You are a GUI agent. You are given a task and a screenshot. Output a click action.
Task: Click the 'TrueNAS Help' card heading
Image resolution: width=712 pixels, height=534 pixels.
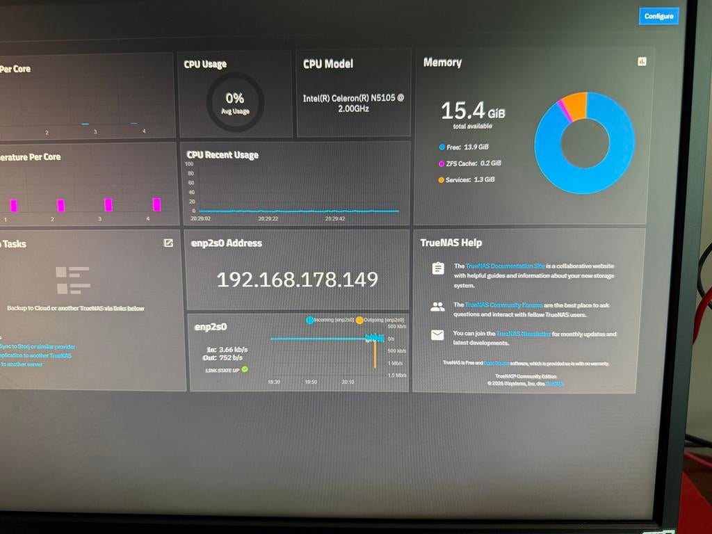pos(451,243)
